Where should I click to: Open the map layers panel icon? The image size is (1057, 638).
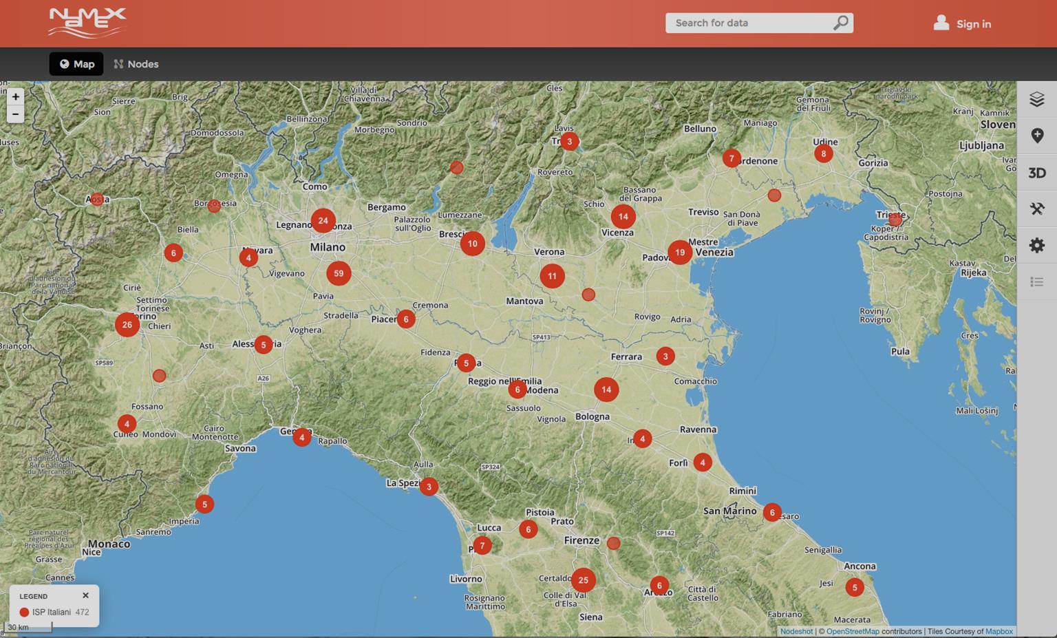1037,99
